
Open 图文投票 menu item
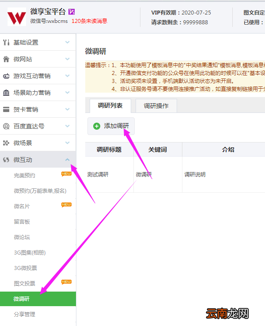[x=24, y=283]
